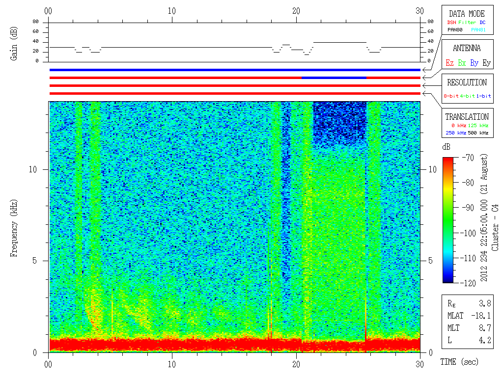Select the green 4-bit resolution label
This screenshot has height=377, width=503.
pyautogui.click(x=467, y=96)
